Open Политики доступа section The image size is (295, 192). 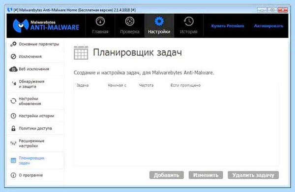35,128
